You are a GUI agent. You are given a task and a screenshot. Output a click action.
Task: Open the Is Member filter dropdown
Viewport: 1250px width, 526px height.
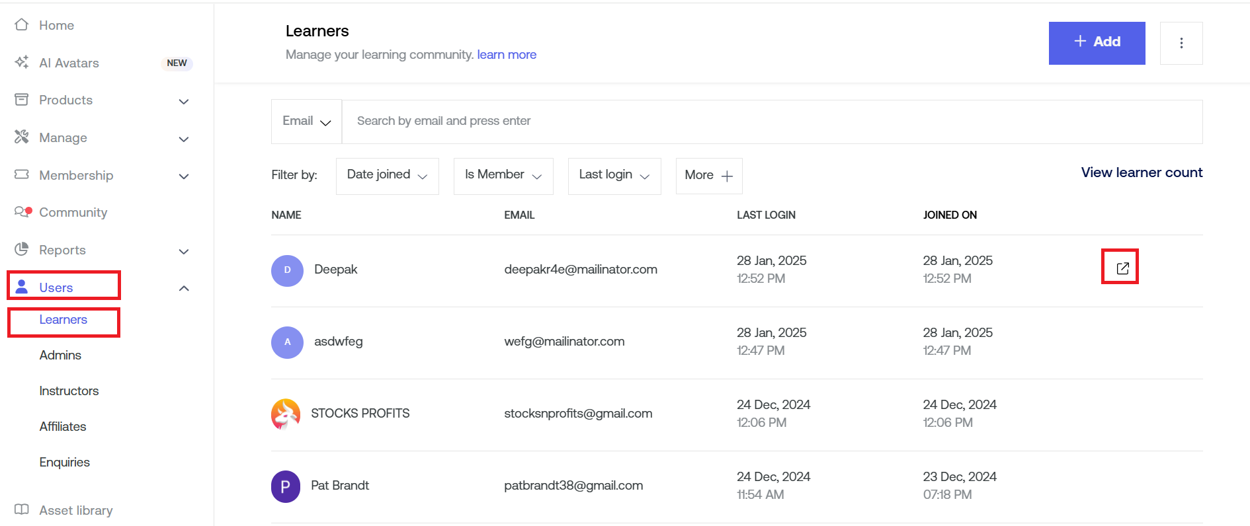coord(503,176)
